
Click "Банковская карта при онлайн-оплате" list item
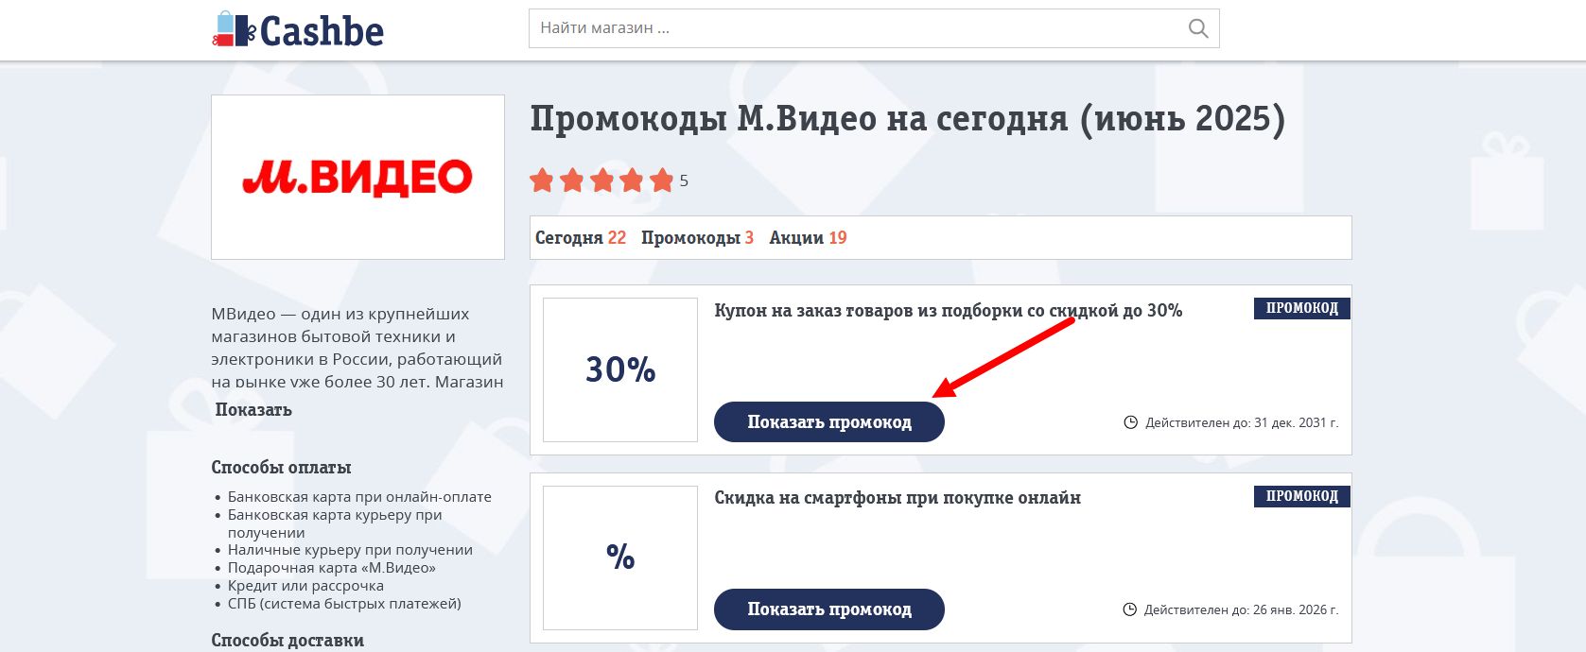coord(359,497)
